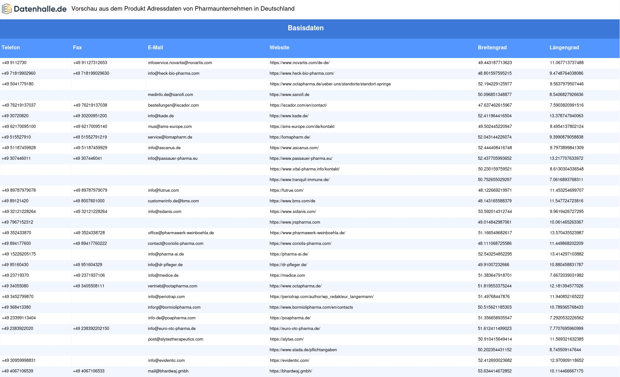This screenshot has height=377, width=620.
Task: Open the stada.de/pflichtangaben URL
Action: [303, 350]
